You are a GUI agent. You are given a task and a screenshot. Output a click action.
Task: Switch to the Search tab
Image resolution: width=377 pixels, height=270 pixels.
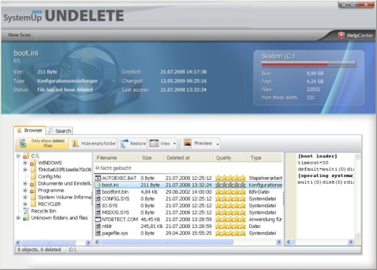click(x=59, y=131)
